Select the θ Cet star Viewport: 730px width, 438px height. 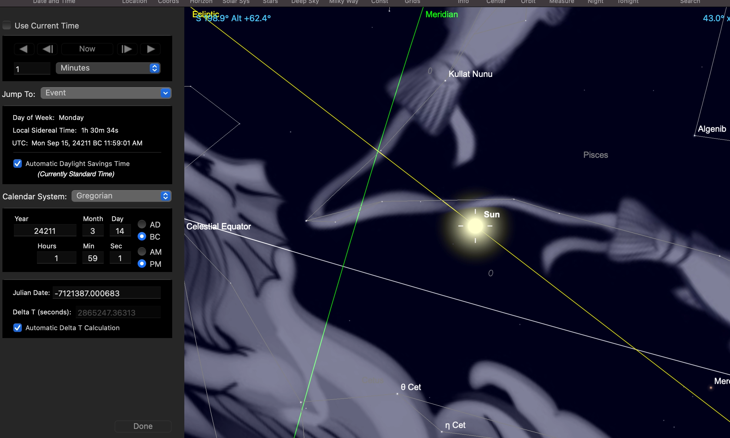(x=397, y=394)
